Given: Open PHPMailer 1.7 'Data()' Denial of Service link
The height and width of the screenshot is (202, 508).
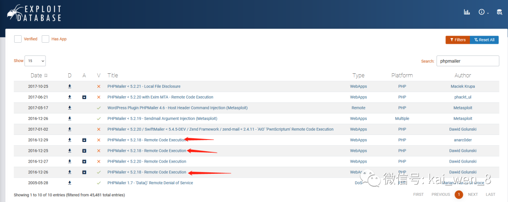Looking at the screenshot, I should pyautogui.click(x=150, y=183).
